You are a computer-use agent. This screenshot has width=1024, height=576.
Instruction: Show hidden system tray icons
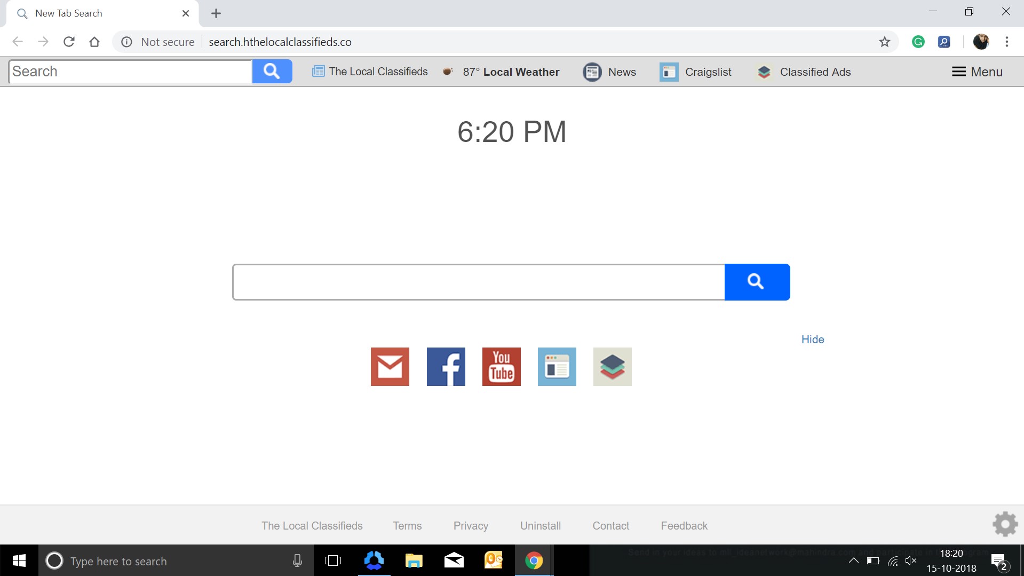point(853,561)
